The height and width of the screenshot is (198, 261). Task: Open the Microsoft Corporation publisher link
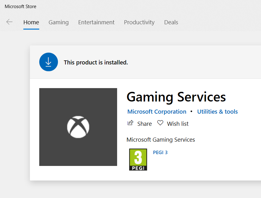pyautogui.click(x=157, y=112)
